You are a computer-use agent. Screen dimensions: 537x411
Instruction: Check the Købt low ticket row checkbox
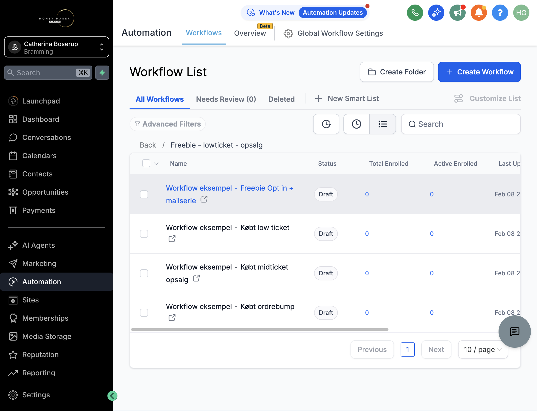pyautogui.click(x=144, y=234)
